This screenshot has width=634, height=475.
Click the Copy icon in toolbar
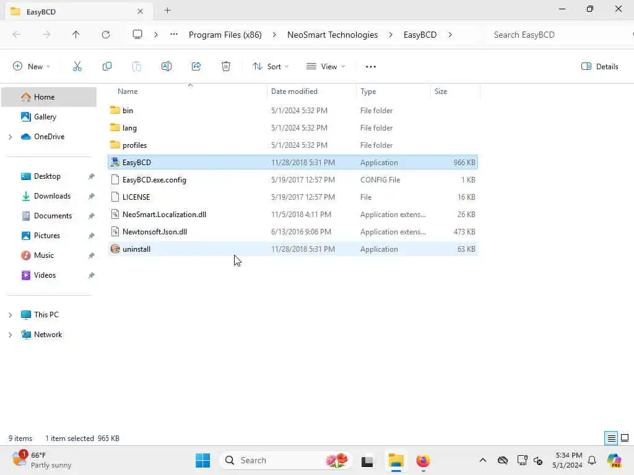coord(106,67)
